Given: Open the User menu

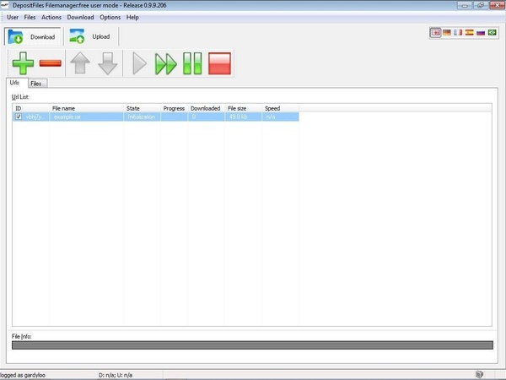Looking at the screenshot, I should click(13, 18).
